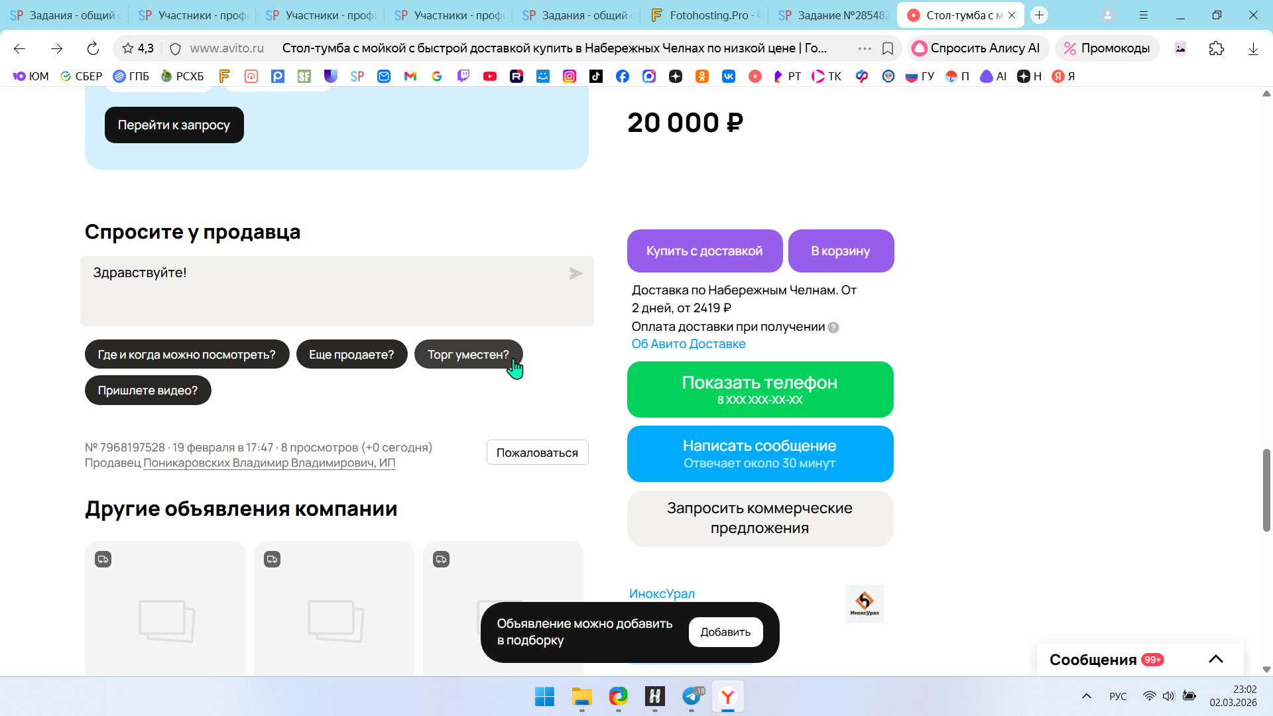This screenshot has height=716, width=1273.
Task: Open the three-dots address bar menu
Action: click(864, 48)
